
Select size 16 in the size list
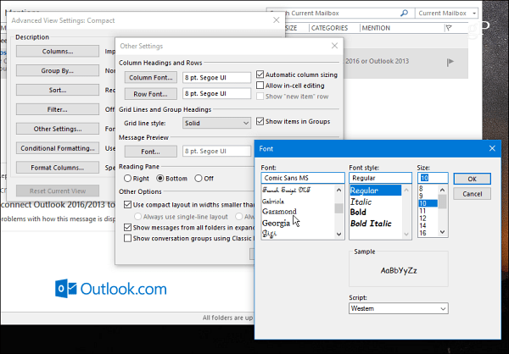pos(422,233)
